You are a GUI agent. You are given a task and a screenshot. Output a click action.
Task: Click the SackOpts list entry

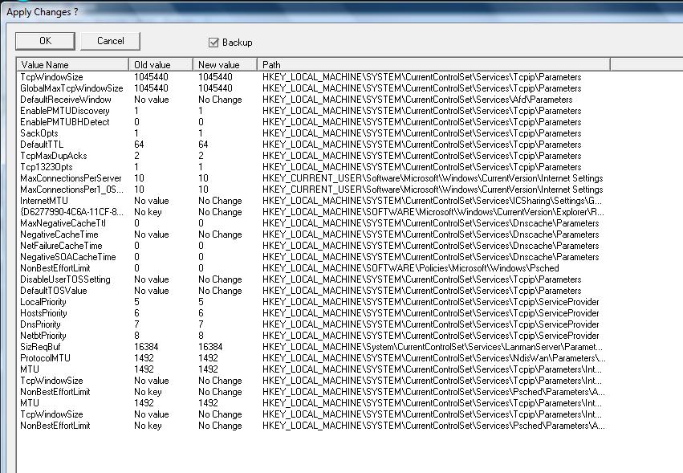pyautogui.click(x=39, y=133)
